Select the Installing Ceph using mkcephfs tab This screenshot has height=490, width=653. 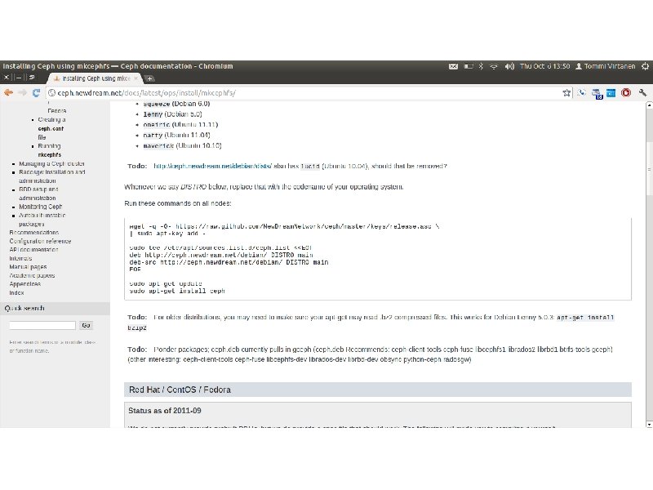96,78
